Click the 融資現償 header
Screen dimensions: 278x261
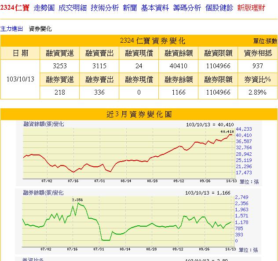pos(139,53)
